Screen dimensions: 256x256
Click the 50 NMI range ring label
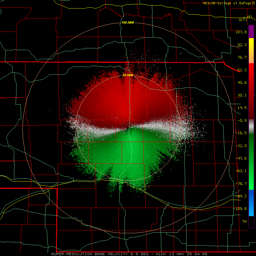click(128, 75)
